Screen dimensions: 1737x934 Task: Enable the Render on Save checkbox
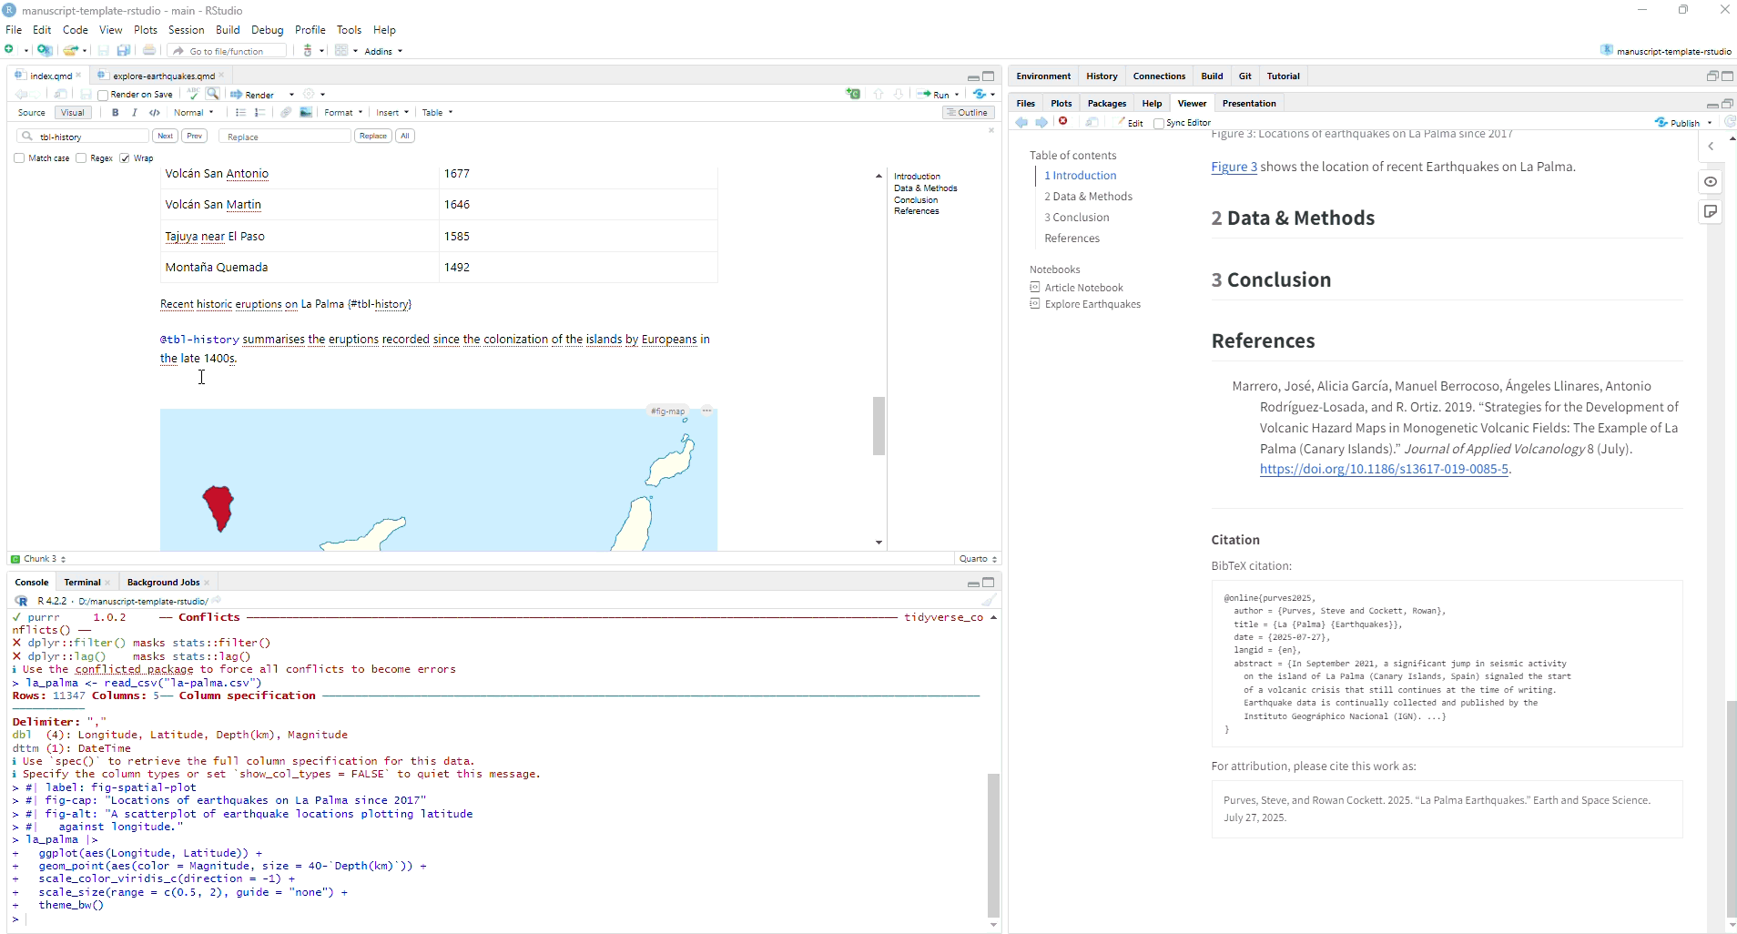(x=103, y=96)
